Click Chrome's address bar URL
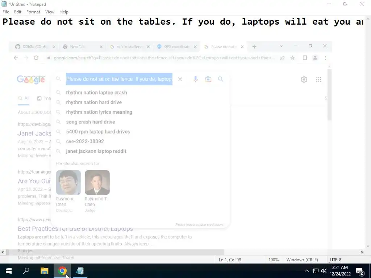371x278 pixels. [x=164, y=58]
